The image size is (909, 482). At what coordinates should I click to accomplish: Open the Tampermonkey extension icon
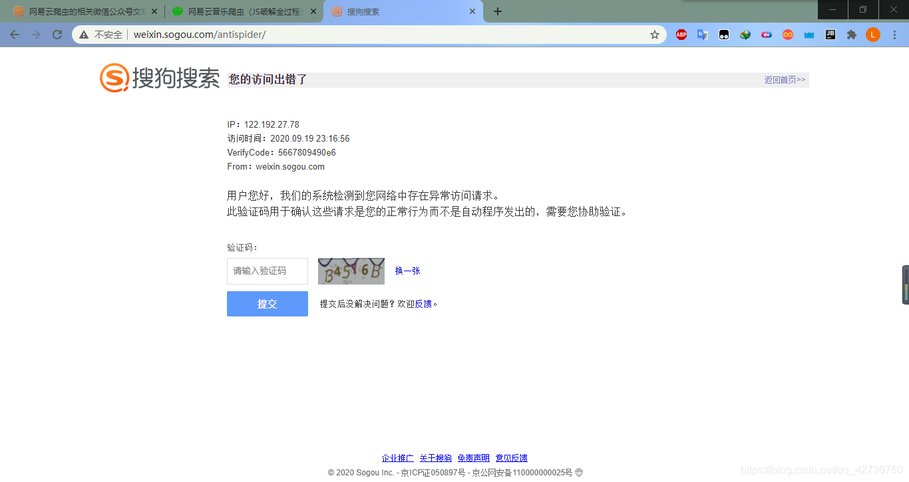pyautogui.click(x=724, y=35)
